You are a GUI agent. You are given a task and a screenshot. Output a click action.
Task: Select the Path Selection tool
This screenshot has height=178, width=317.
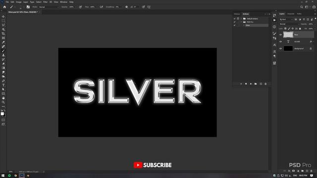pos(3,89)
